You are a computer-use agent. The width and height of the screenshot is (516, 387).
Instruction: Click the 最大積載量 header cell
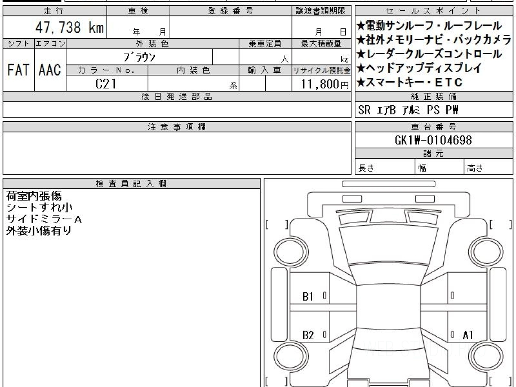coord(322,43)
